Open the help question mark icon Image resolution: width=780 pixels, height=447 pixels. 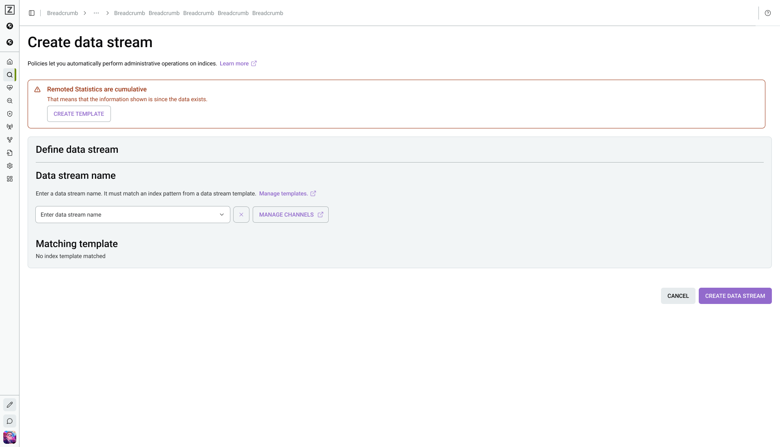(x=768, y=13)
